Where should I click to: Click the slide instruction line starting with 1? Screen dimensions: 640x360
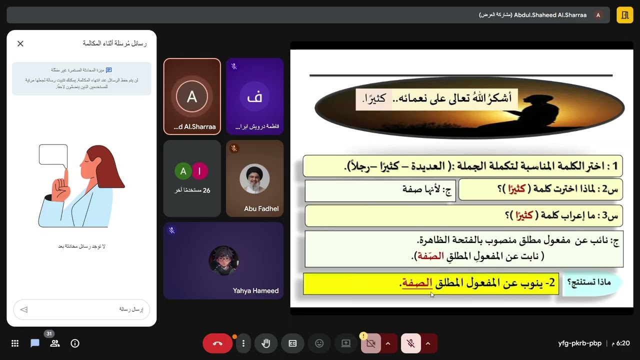463,166
